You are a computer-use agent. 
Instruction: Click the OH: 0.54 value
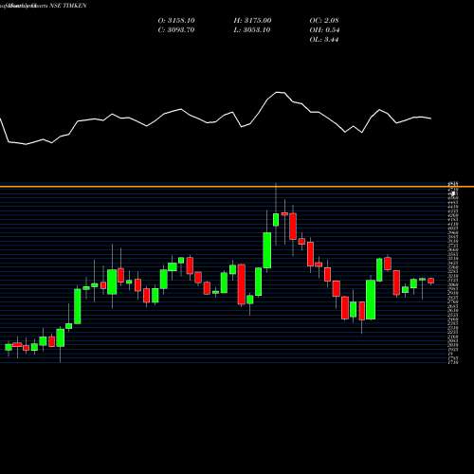(x=324, y=30)
